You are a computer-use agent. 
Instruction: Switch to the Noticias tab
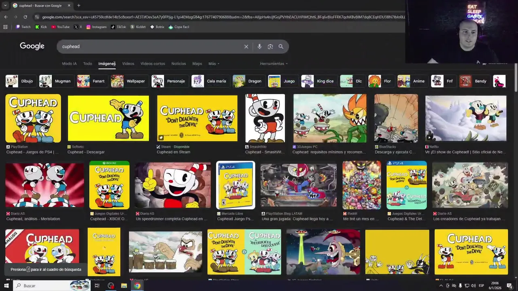coord(178,63)
